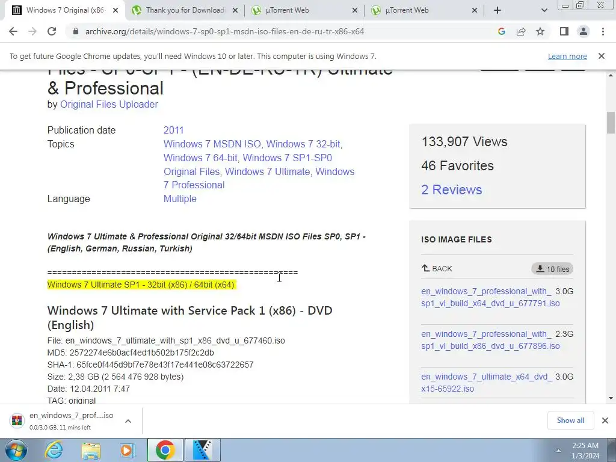This screenshot has height=462, width=616.
Task: Switch to the second µTorrent Web tab
Action: pyautogui.click(x=424, y=10)
